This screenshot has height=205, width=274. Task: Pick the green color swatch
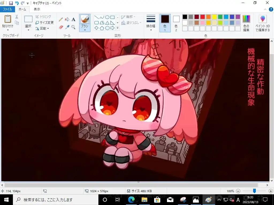[220, 17]
